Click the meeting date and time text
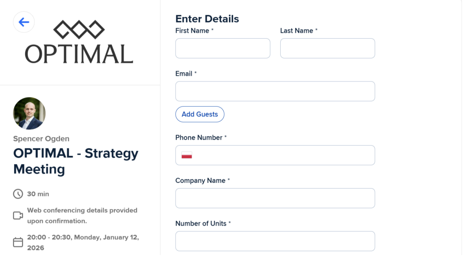 (83, 243)
